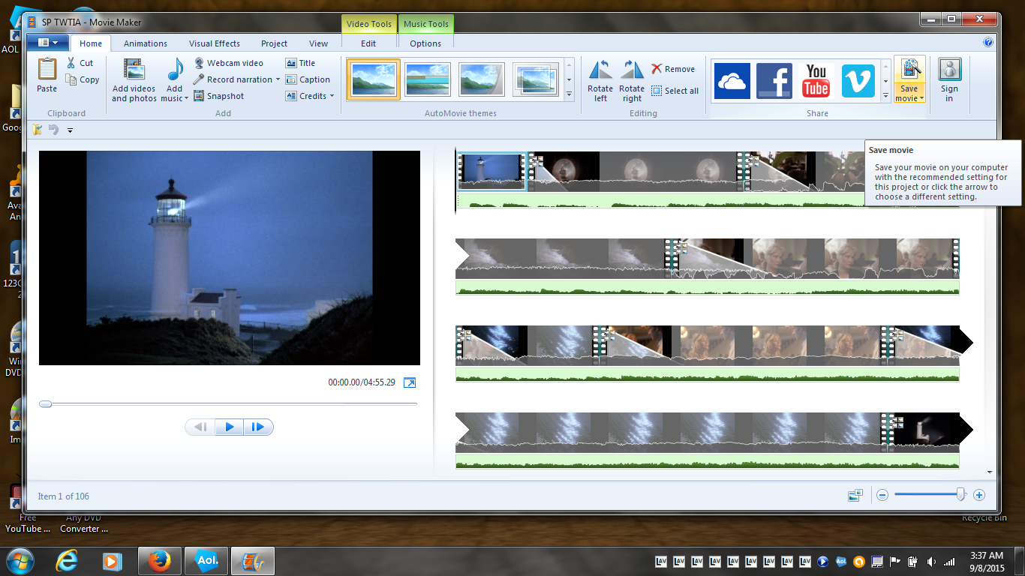Image resolution: width=1025 pixels, height=576 pixels.
Task: Click the system tray volume icon
Action: click(x=931, y=561)
